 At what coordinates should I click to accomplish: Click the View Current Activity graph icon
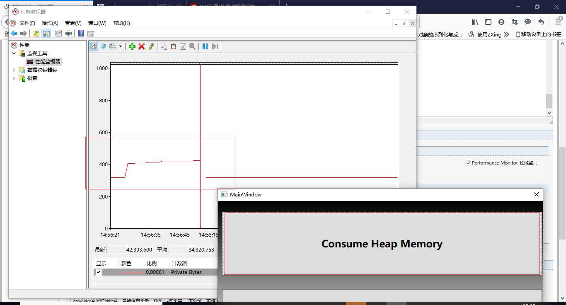(94, 46)
